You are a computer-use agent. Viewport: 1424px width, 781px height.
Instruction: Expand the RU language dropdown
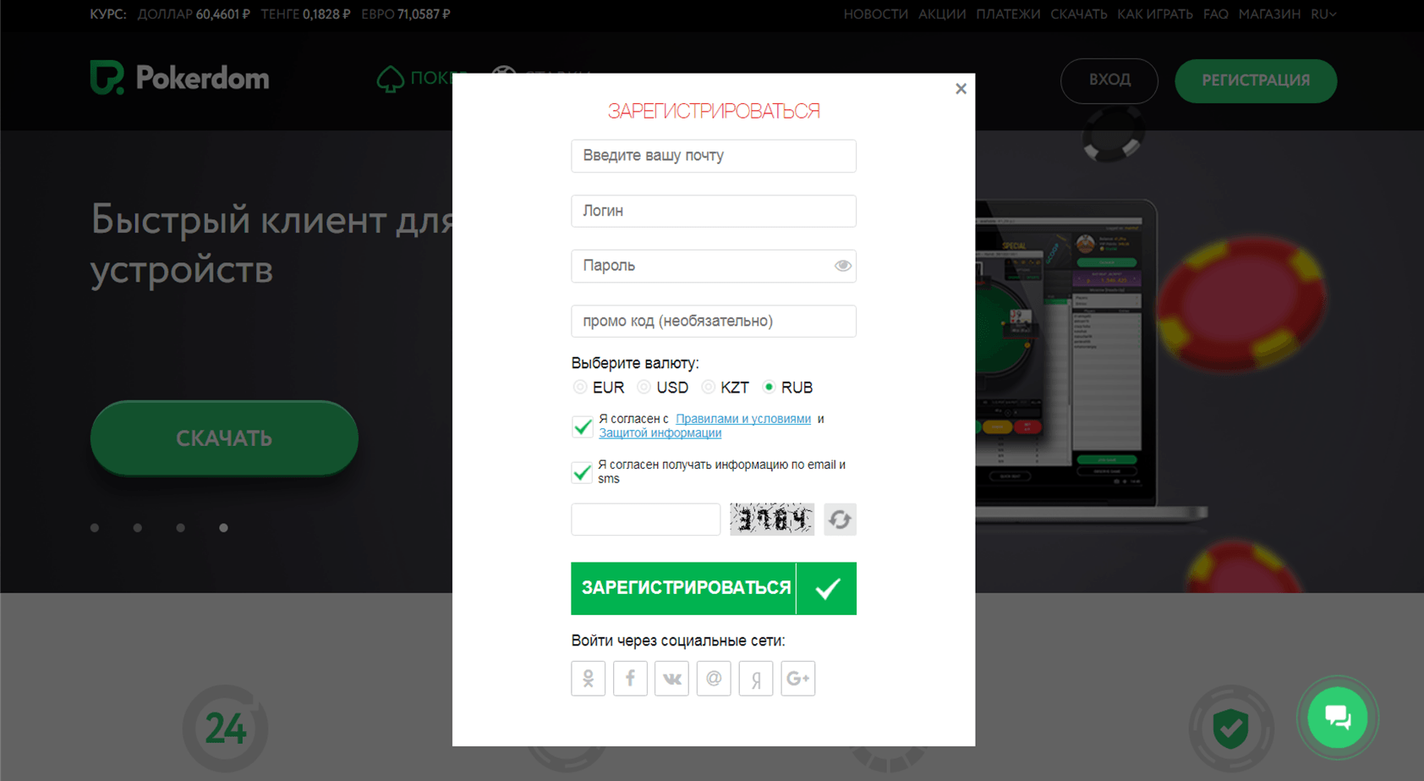coord(1323,14)
